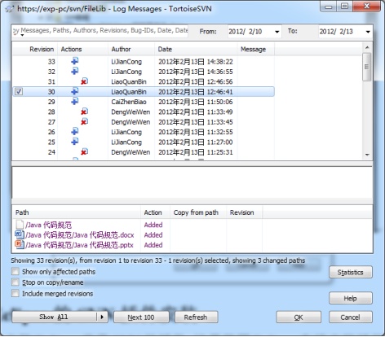Click the log filter search field

(100, 31)
